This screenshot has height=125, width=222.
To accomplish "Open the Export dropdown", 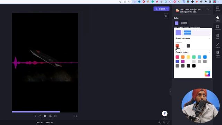I will (x=161, y=9).
